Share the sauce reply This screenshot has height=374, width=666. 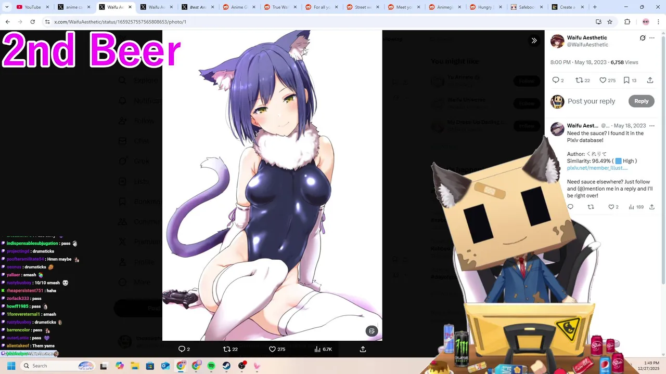(x=652, y=207)
